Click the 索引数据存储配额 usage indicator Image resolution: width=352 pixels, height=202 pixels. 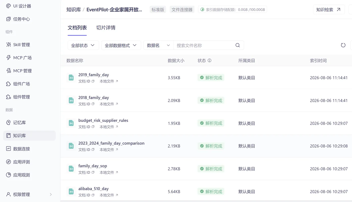click(233, 10)
